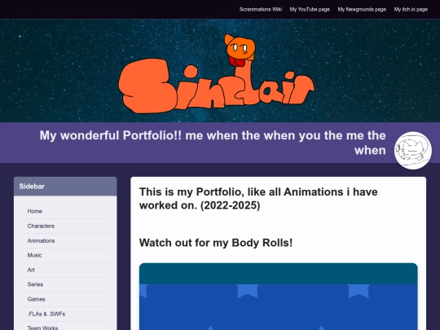Open .FLAs & .SWFs sidebar item

coord(65,314)
